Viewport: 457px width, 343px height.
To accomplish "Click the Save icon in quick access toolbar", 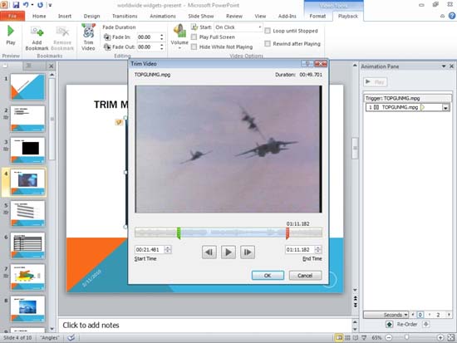I will [16, 5].
